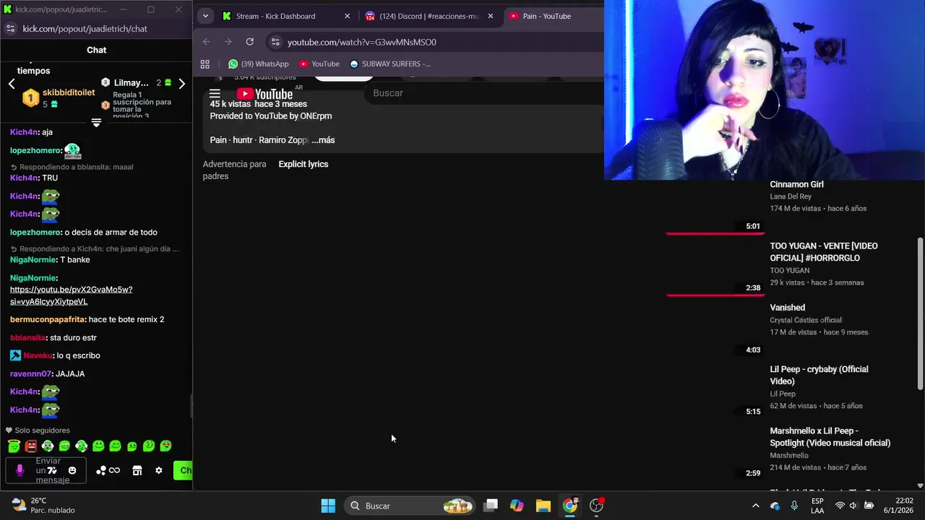Open Kick chat settings gear
Viewport: 925px width, 520px height.
[x=159, y=471]
